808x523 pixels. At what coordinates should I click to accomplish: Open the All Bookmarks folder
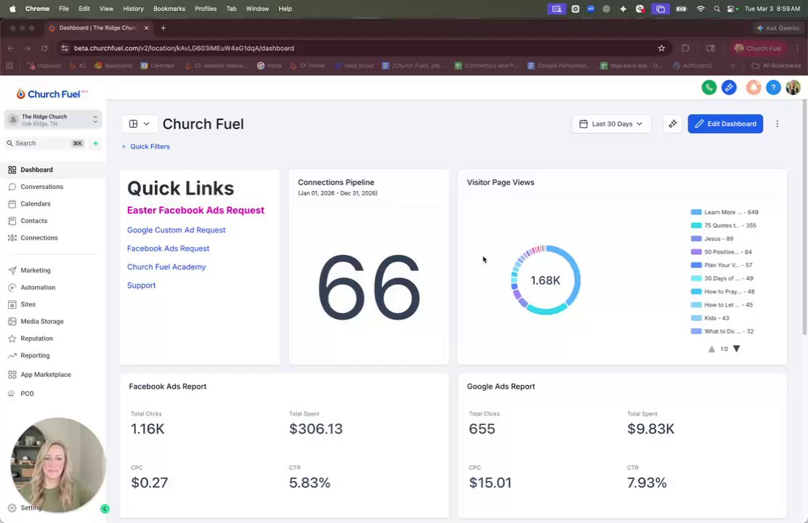[776, 66]
